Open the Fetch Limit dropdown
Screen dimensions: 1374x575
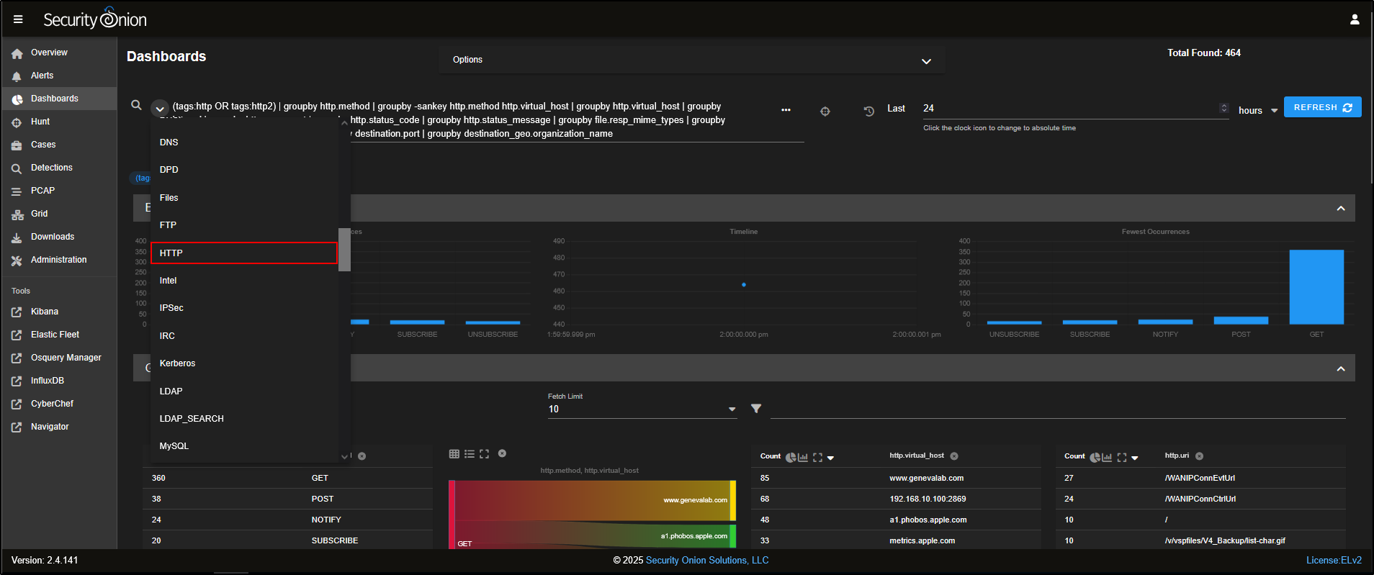tap(732, 409)
